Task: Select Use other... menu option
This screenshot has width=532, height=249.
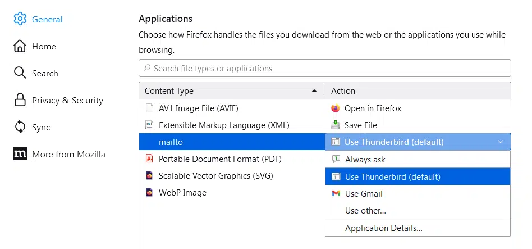Action: point(365,211)
